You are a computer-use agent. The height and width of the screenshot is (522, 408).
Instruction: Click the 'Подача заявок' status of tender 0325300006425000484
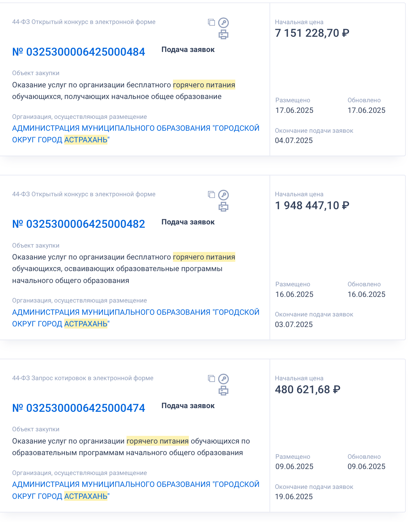coord(188,50)
